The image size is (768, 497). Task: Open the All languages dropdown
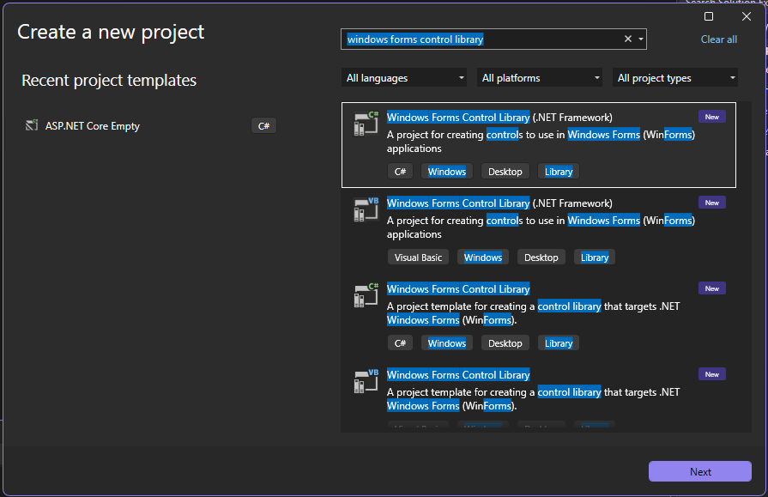403,77
